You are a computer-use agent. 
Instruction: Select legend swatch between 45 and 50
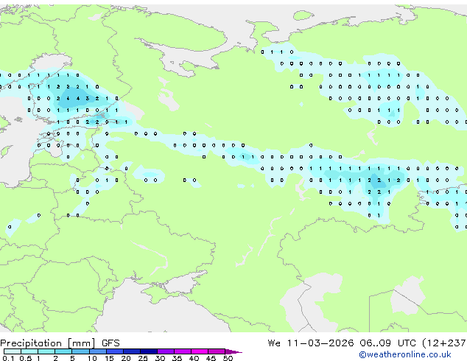tap(217, 351)
